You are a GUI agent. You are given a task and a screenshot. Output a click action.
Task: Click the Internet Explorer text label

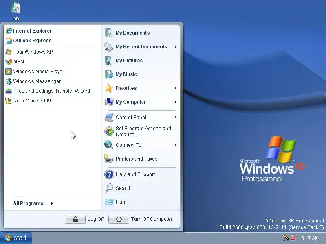pyautogui.click(x=33, y=31)
